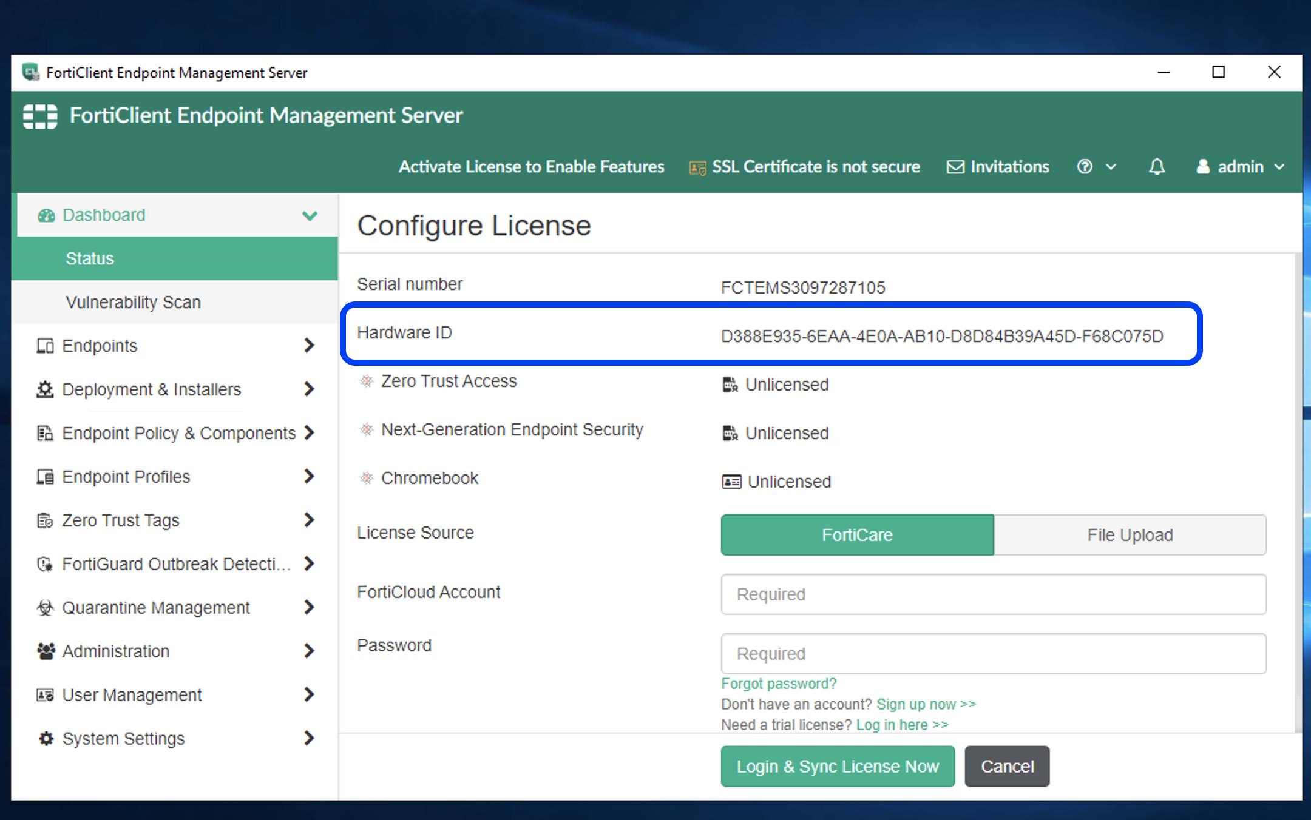
Task: Click the Administration users icon
Action: click(x=46, y=651)
